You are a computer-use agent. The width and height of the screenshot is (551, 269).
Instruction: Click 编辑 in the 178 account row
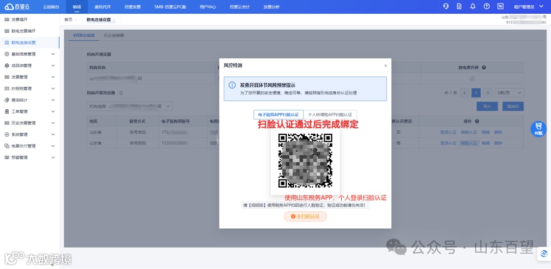click(486, 132)
